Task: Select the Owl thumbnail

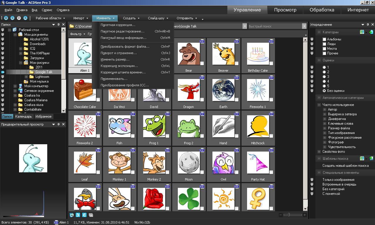Action: [x=223, y=164]
